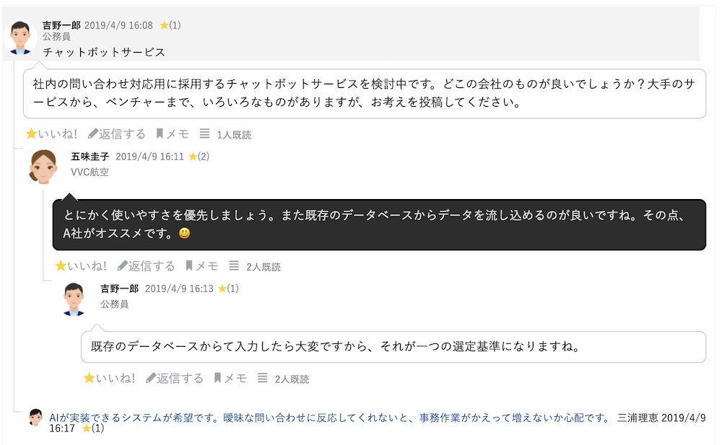This screenshot has height=445, width=722.
Task: Click 返信する under the 16:13 reply
Action: click(175, 378)
